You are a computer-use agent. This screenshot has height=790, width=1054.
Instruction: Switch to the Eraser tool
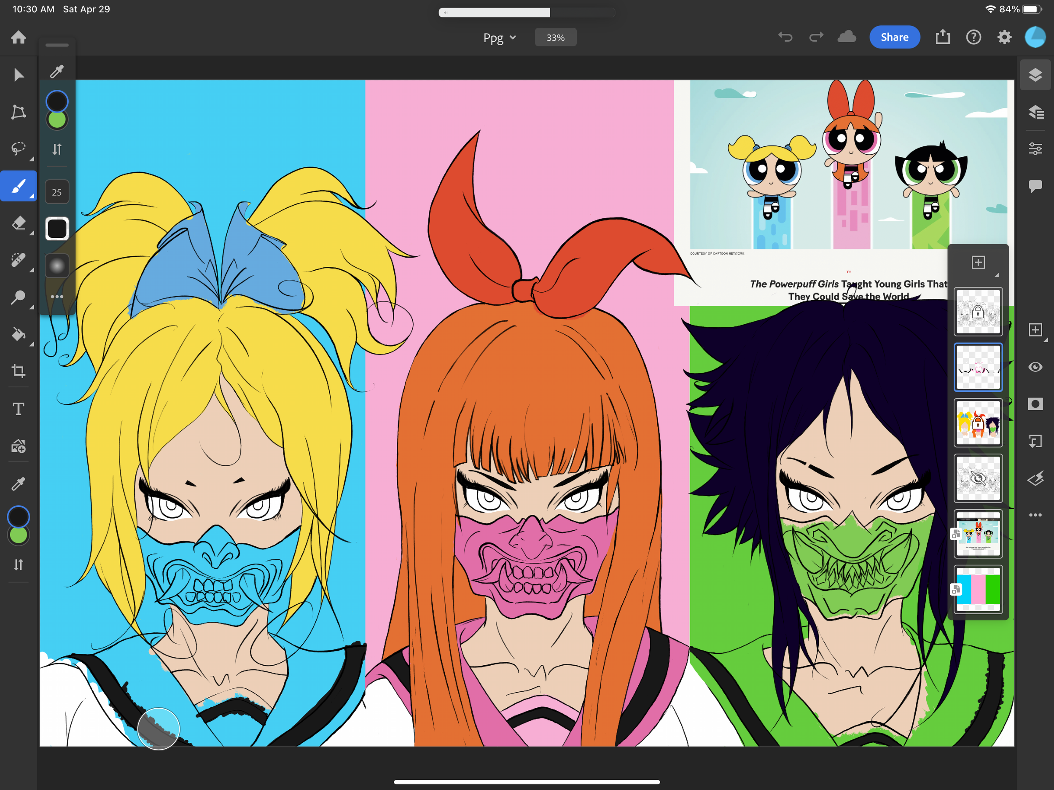coord(19,223)
